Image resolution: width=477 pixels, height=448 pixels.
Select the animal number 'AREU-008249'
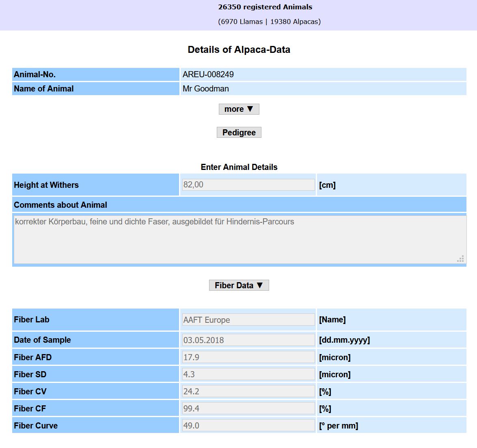[x=208, y=74]
